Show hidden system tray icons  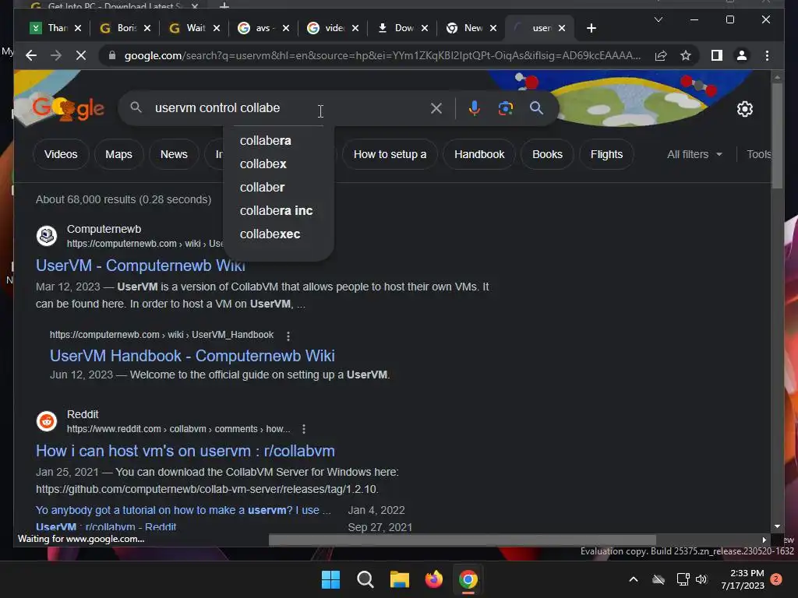point(634,579)
